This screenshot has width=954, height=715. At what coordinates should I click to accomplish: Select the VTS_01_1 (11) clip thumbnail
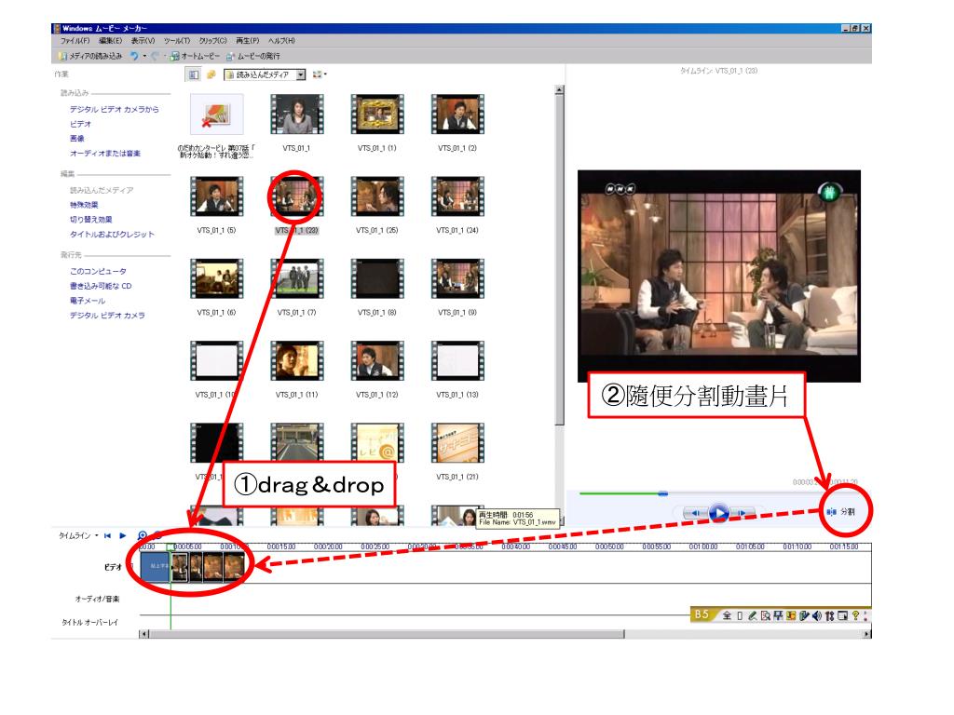[x=297, y=360]
